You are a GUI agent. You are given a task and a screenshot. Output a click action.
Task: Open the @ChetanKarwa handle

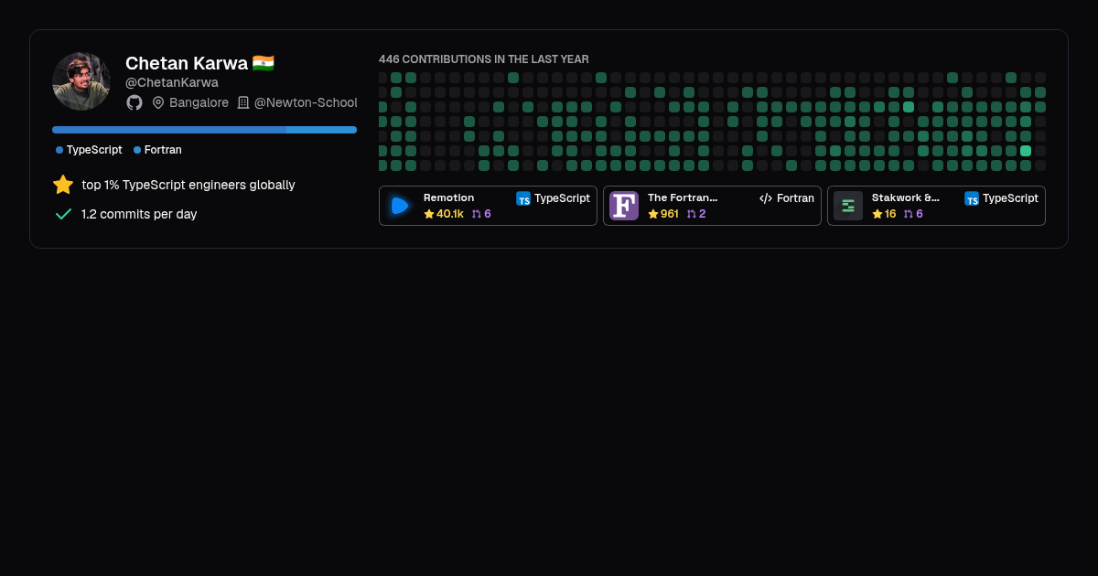[172, 82]
